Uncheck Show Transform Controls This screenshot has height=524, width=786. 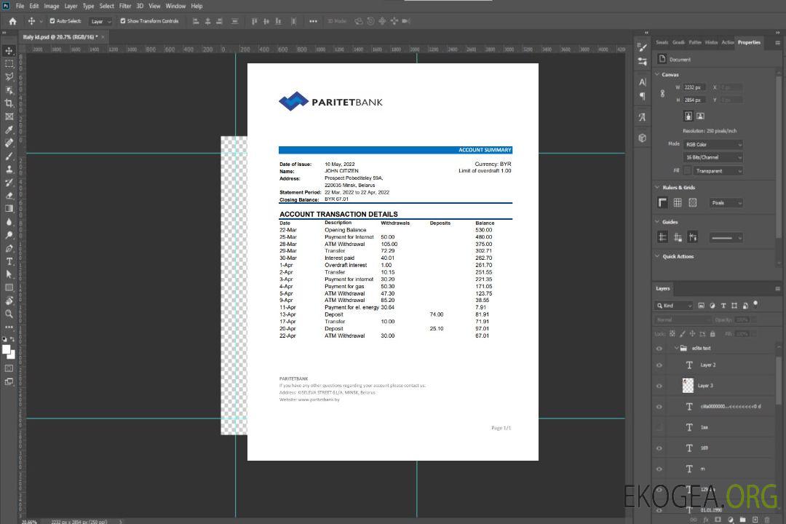click(123, 21)
